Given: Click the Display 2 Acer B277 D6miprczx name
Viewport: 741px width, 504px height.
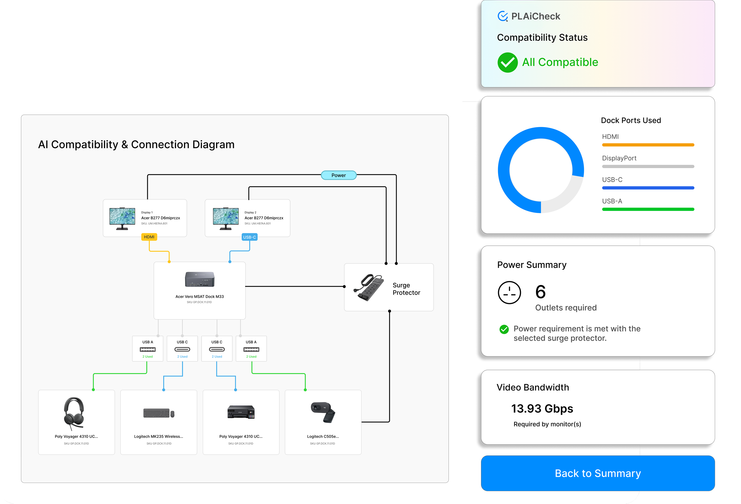Looking at the screenshot, I should (x=264, y=218).
